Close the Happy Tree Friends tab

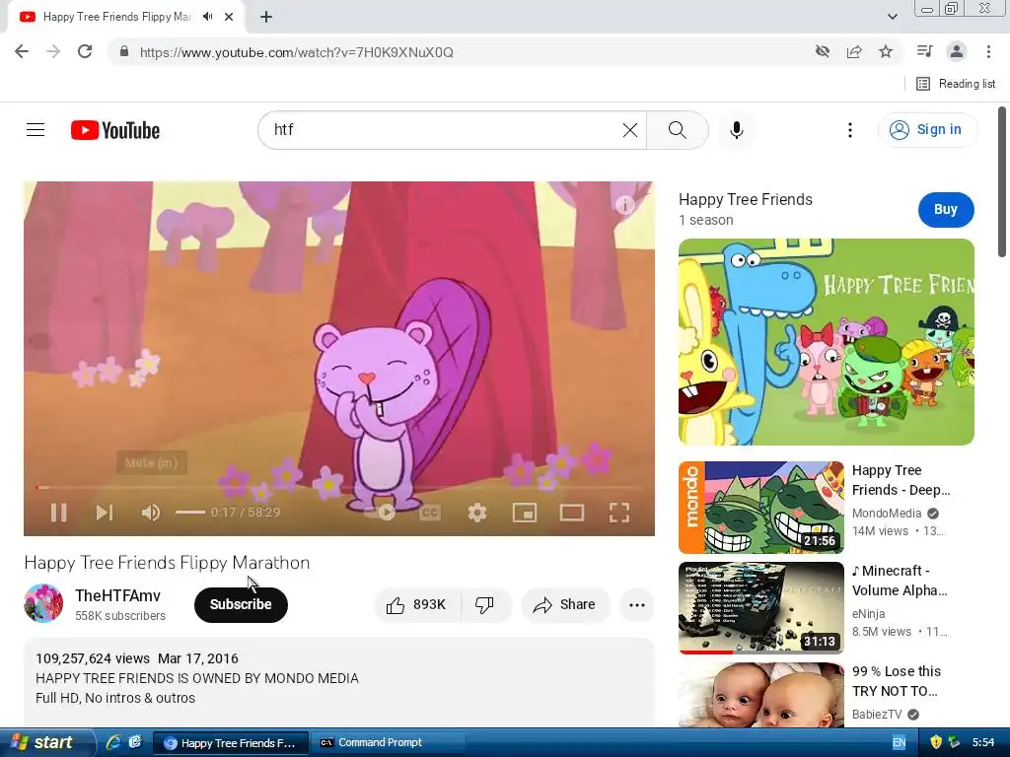pos(229,17)
